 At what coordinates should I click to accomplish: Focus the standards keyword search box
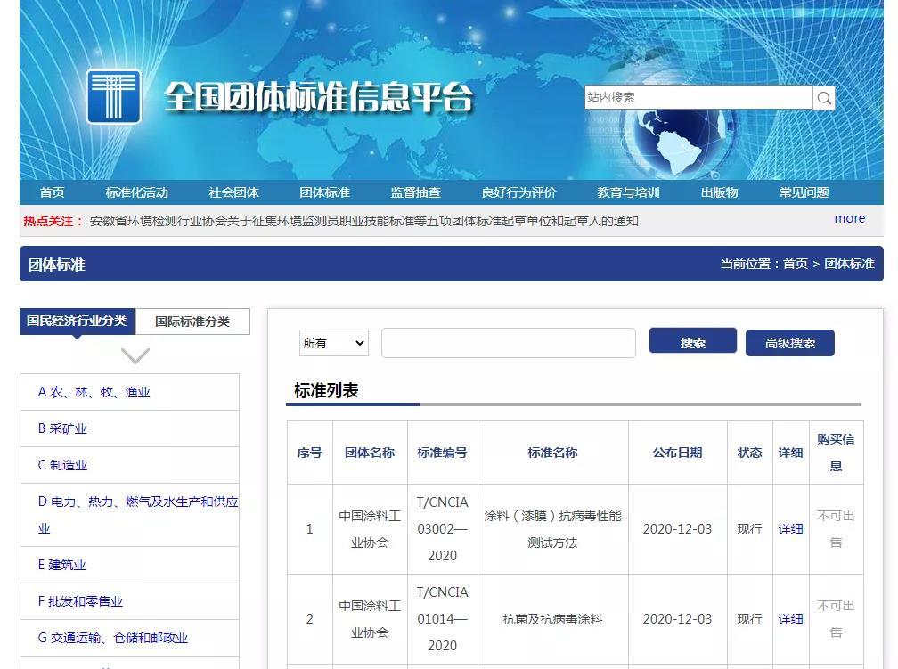click(509, 343)
